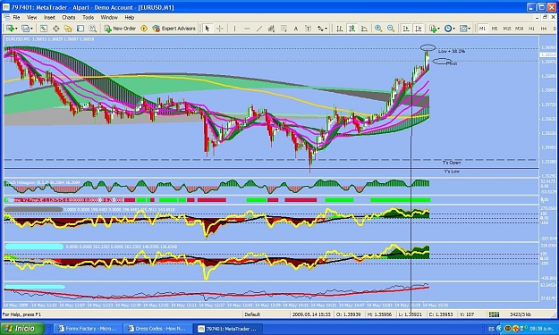Open the Strategy Tester magnifier icon
The width and height of the screenshot is (559, 335).
point(93,29)
